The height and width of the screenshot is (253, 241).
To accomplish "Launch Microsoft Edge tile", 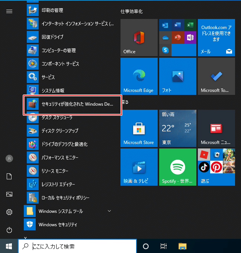I will pos(139,76).
